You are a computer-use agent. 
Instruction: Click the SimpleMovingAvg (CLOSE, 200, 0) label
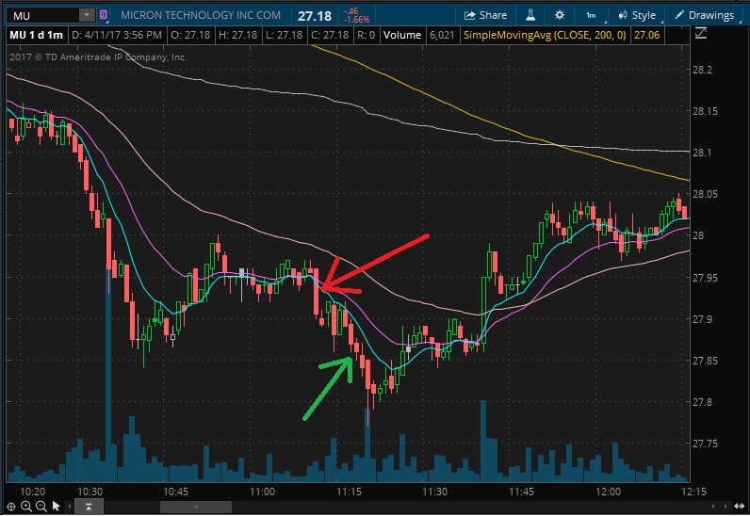545,35
